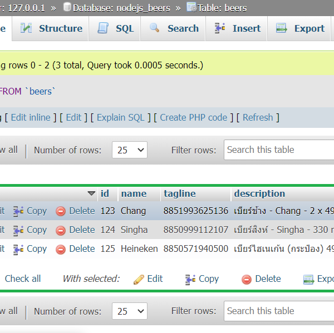This screenshot has width=334, height=333.
Task: Open the bottom Number of rows dropdown
Action: 129,311
